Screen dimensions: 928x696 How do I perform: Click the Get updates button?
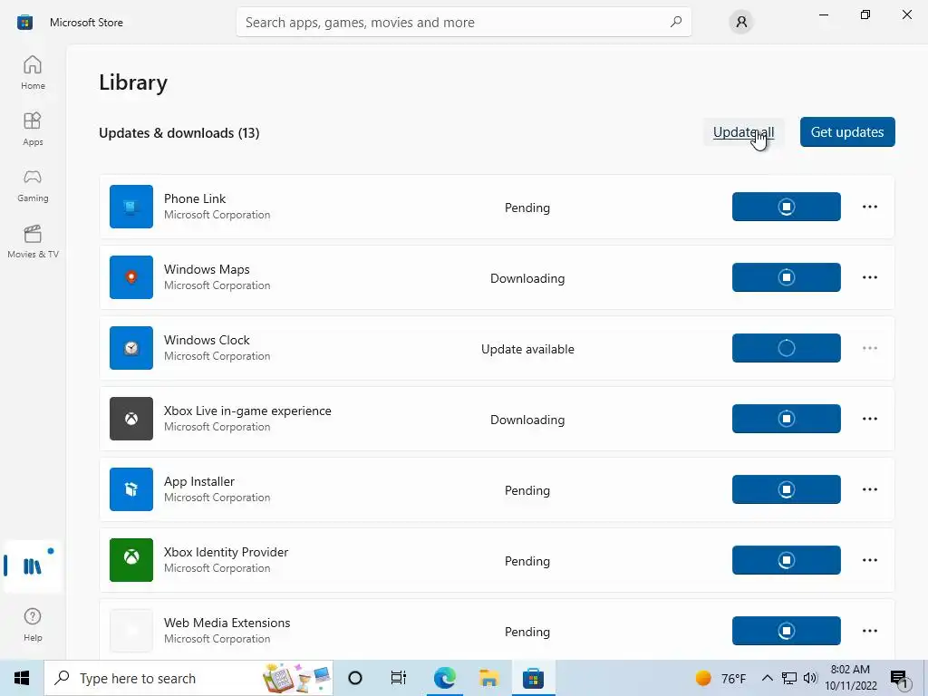tap(847, 132)
